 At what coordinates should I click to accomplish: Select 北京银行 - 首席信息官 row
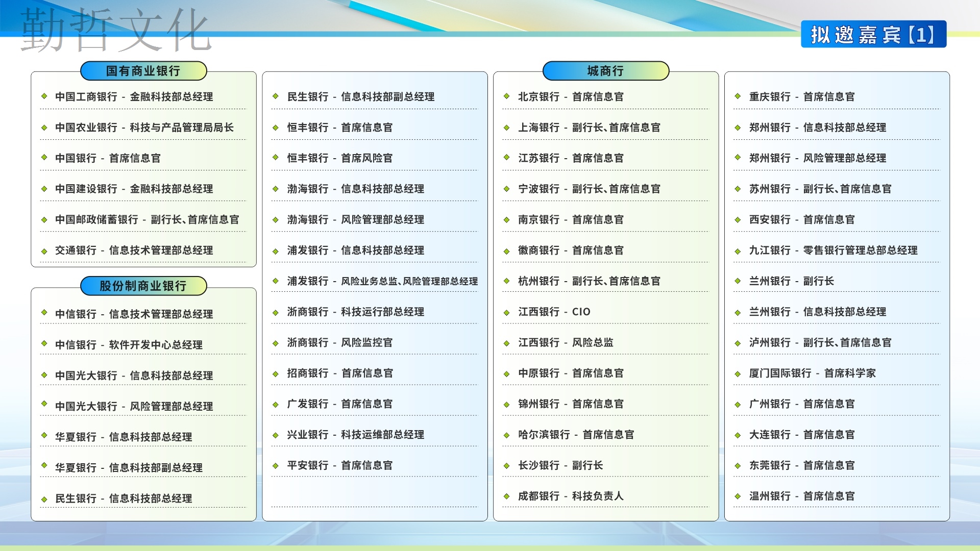(606, 97)
